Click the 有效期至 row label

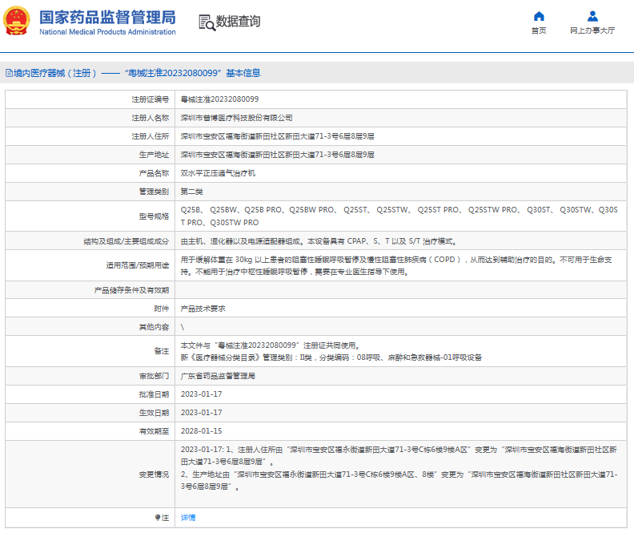pos(154,431)
